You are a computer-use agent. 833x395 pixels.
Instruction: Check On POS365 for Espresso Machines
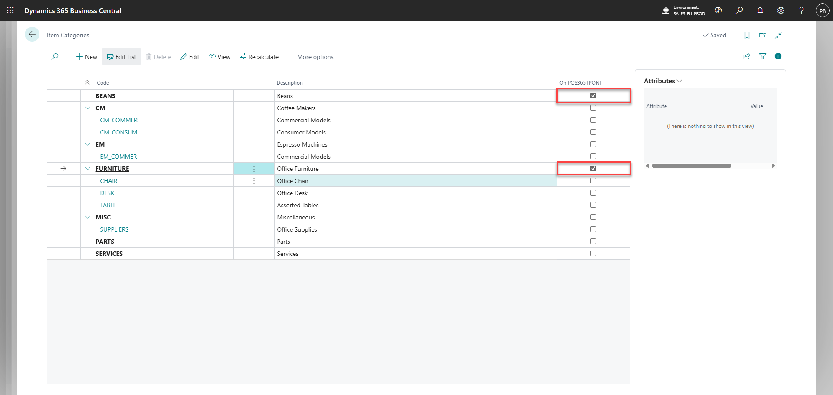click(x=593, y=144)
